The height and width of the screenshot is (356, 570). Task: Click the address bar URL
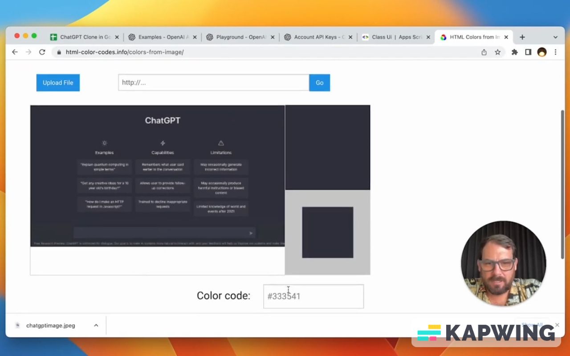click(125, 52)
